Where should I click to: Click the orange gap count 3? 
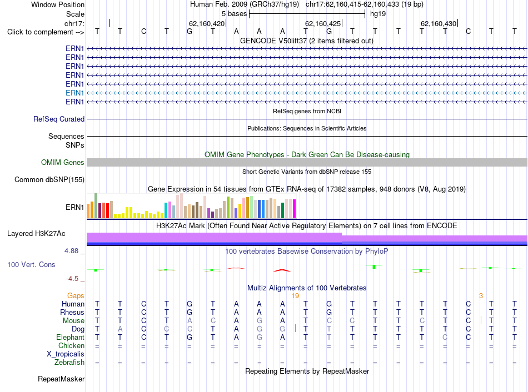coord(481,296)
